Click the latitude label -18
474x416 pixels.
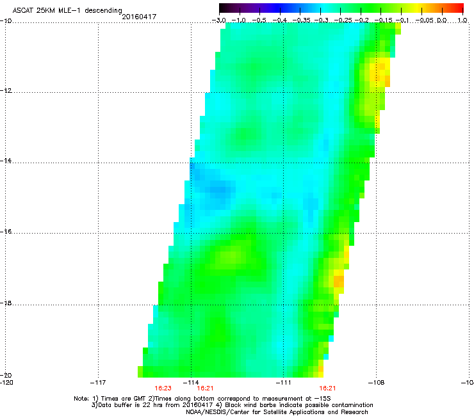coord(6,303)
